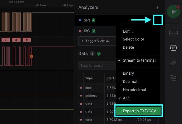Click the Start column header

(110, 78)
